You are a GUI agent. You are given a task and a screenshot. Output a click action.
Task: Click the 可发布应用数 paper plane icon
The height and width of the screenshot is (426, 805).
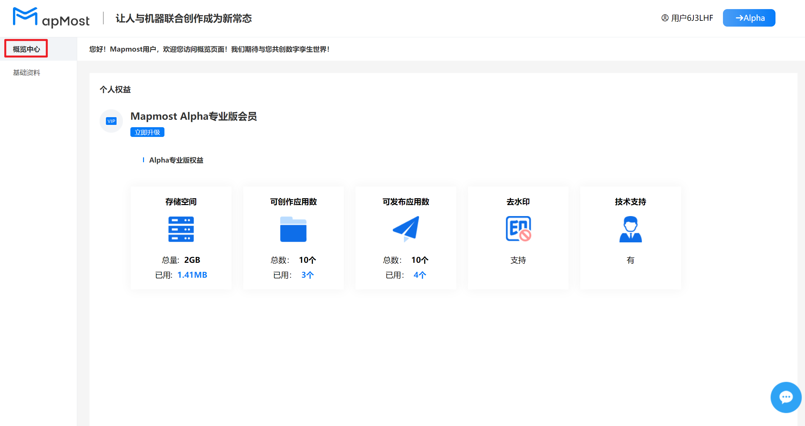tap(406, 229)
